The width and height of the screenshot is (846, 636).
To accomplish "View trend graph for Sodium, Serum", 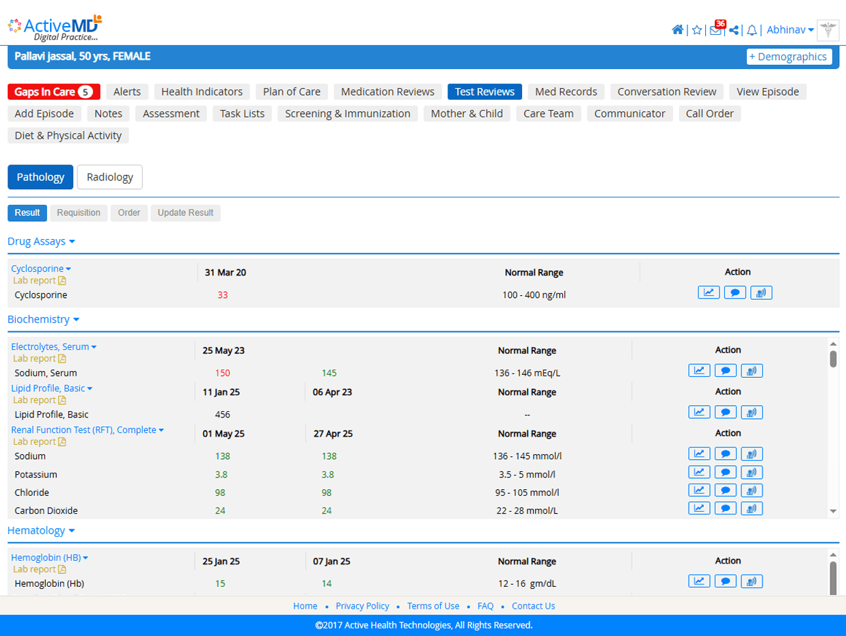I will (699, 371).
